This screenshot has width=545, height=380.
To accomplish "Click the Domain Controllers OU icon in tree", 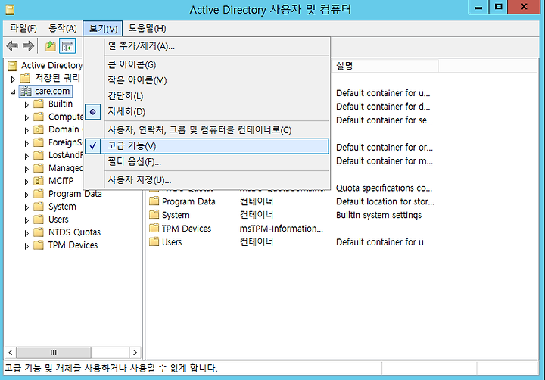I will [x=39, y=129].
